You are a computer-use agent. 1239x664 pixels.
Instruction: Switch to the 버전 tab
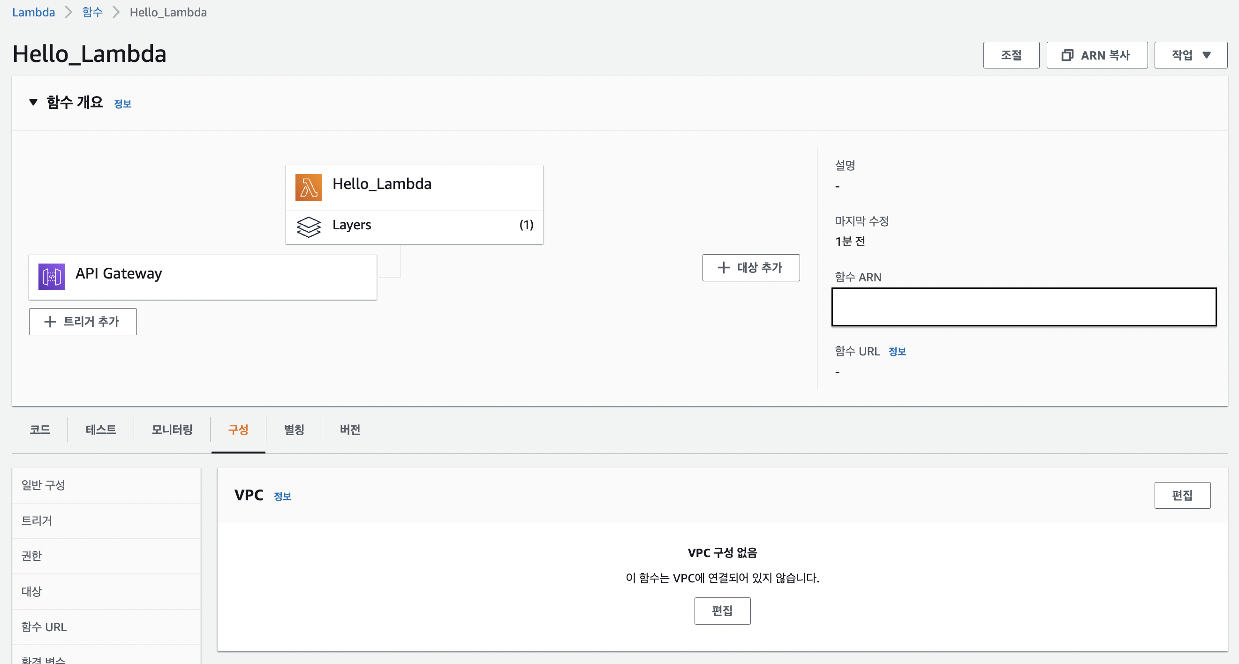350,430
